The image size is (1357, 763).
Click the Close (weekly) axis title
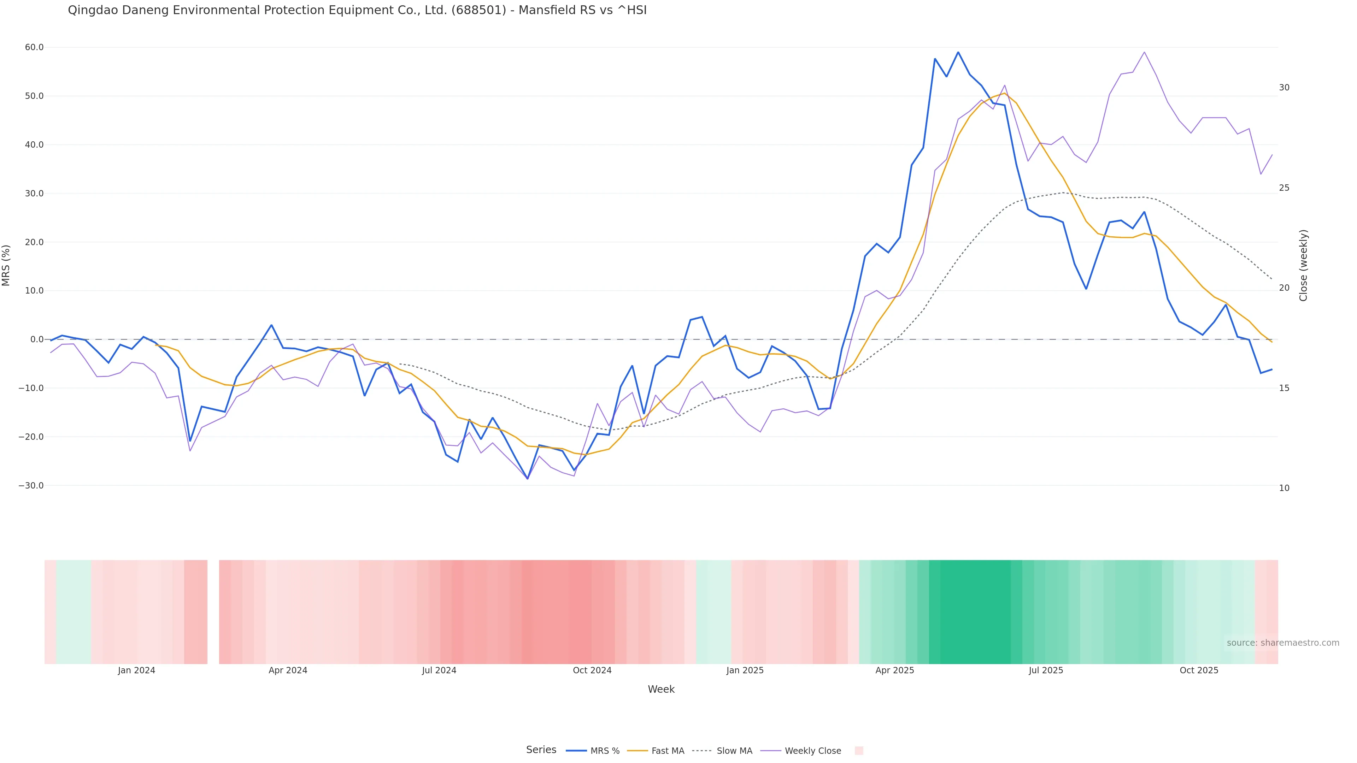click(1303, 265)
